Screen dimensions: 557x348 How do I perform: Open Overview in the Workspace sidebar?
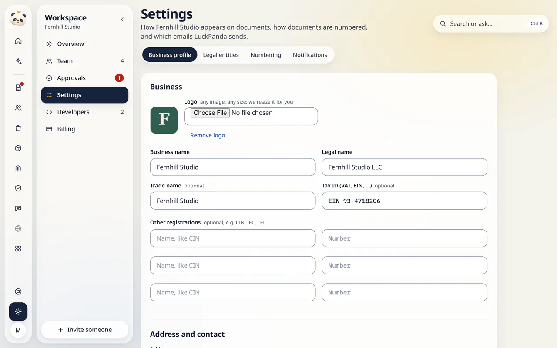pyautogui.click(x=85, y=44)
